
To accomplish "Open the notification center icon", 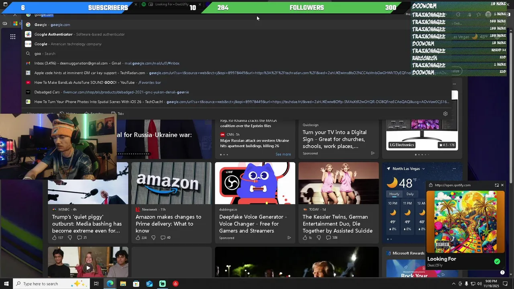I will pos(506,284).
